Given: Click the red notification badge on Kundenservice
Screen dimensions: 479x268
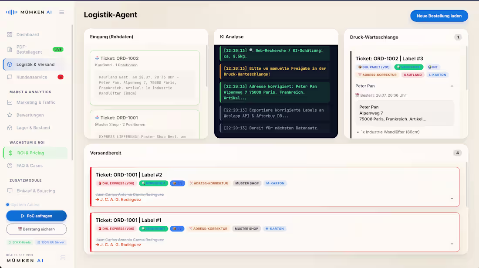Looking at the screenshot, I should (61, 77).
